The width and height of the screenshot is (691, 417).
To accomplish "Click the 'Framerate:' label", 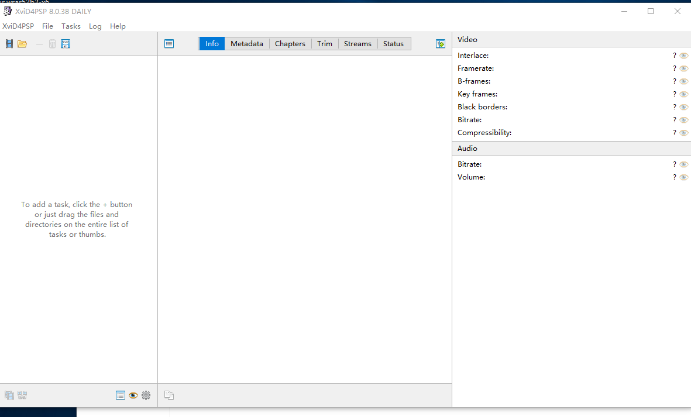I will (x=476, y=68).
